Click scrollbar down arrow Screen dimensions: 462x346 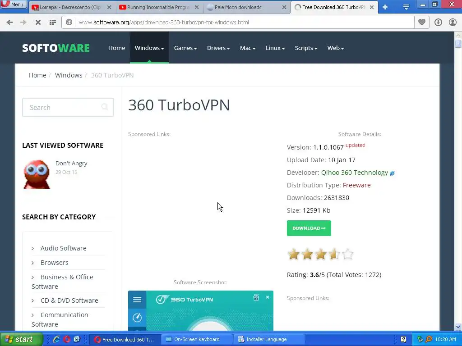pos(458,327)
